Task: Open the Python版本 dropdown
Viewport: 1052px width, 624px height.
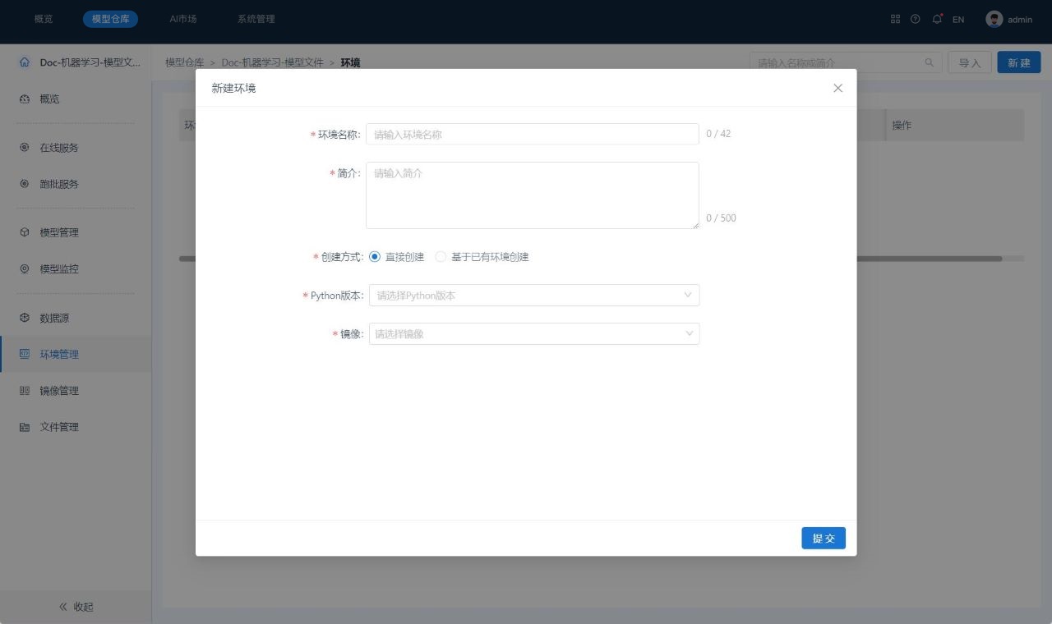Action: (x=534, y=296)
